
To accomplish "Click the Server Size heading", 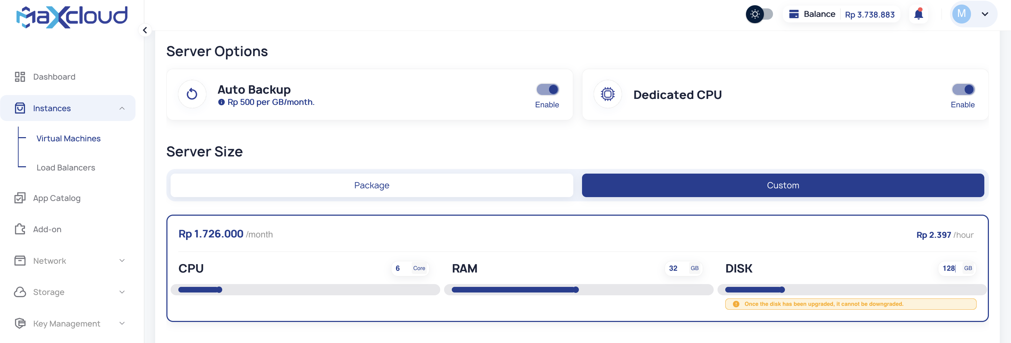I will 204,151.
